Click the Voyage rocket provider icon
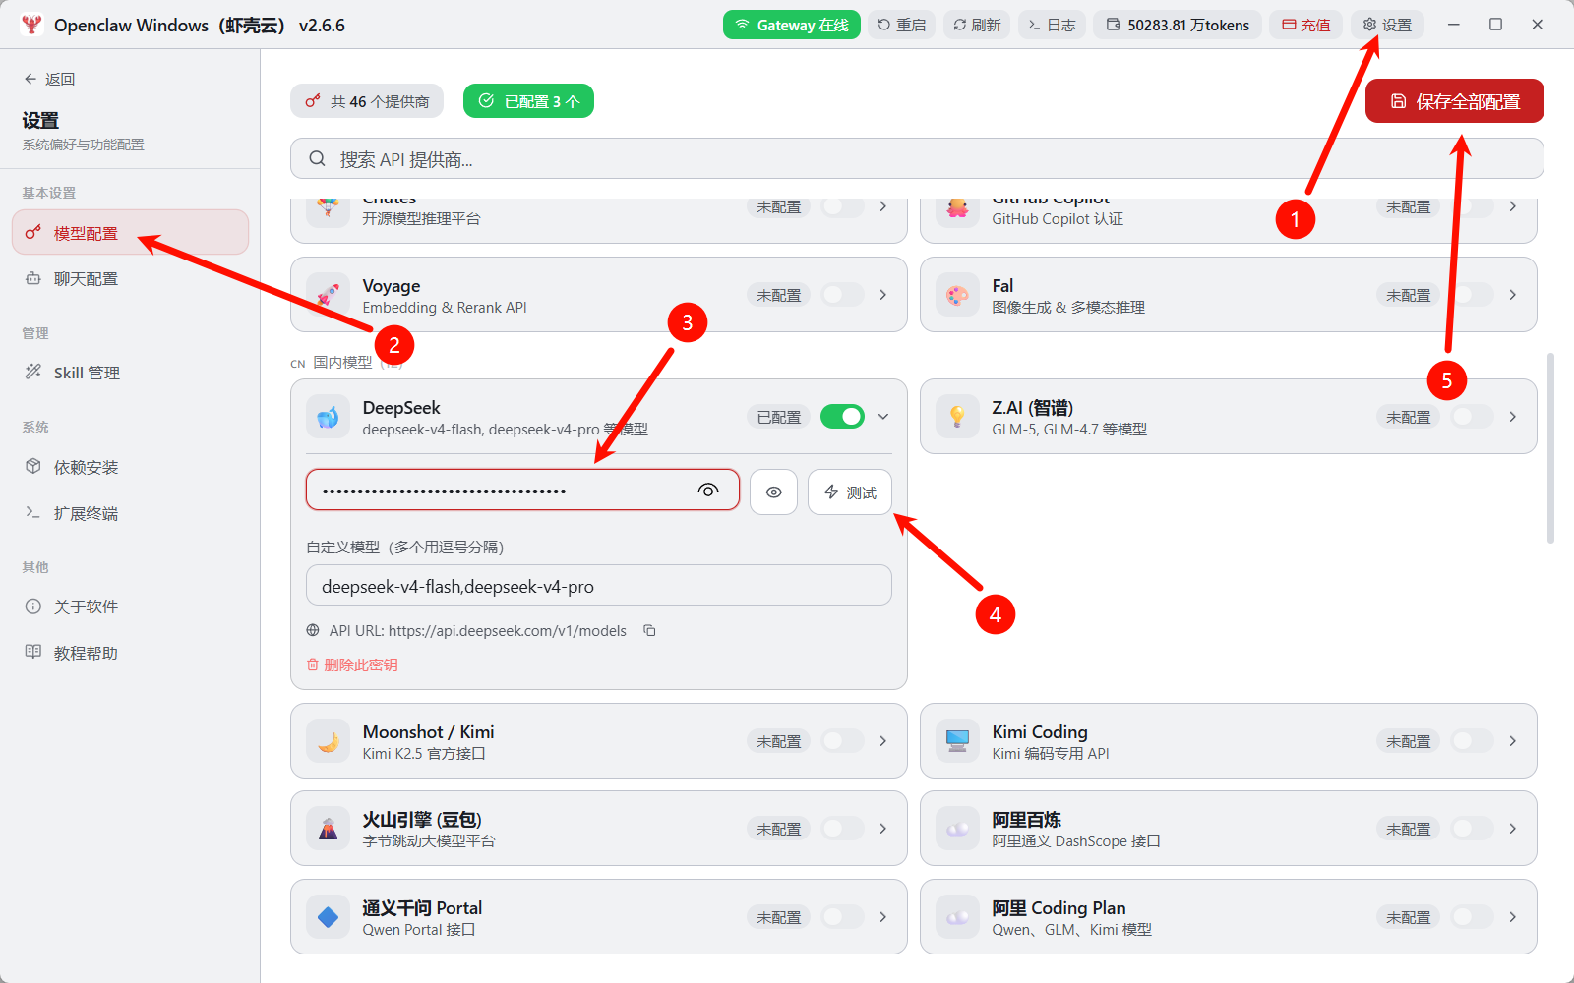Screen dimensions: 1574x983 point(328,295)
